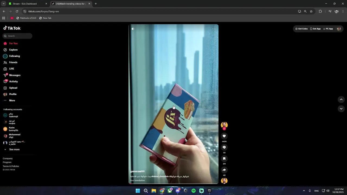This screenshot has width=347, height=195.
Task: Open Discord from the taskbar
Action: pyautogui.click(x=178, y=191)
